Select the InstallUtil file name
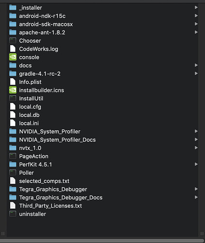Image resolution: width=205 pixels, height=243 pixels. 31,99
